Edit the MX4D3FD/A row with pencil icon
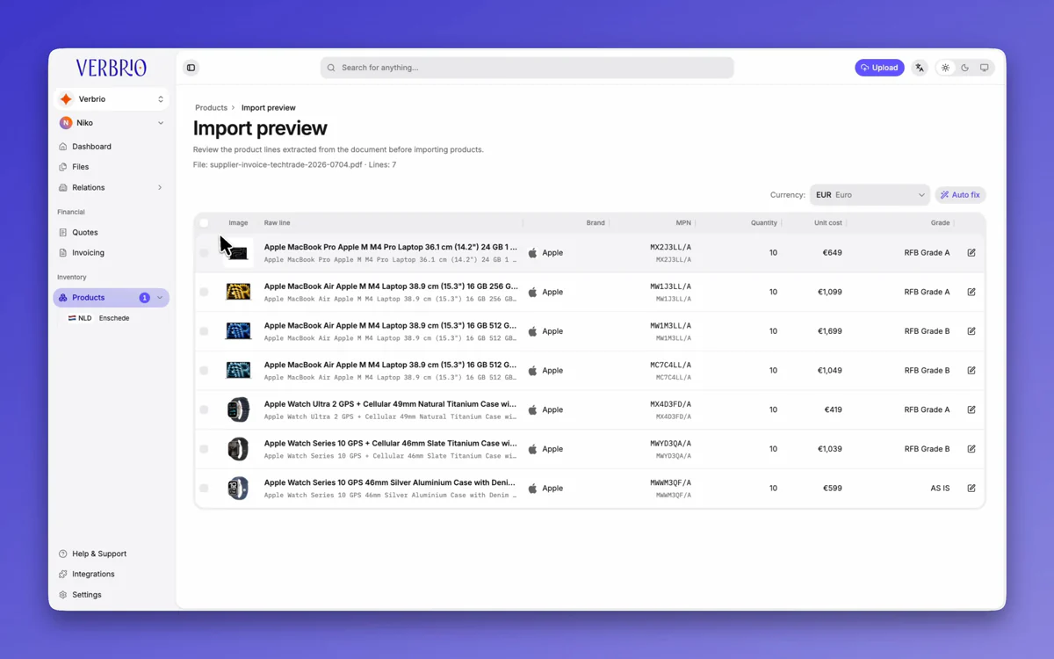The height and width of the screenshot is (659, 1054). (971, 409)
